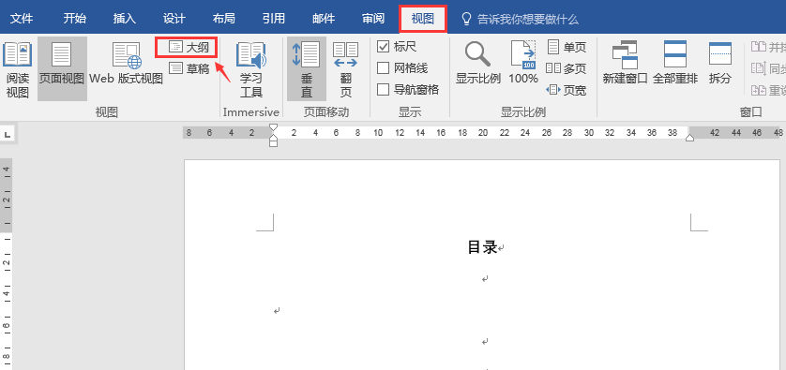The width and height of the screenshot is (786, 370).
Task: Open the File tab (文件)
Action: click(22, 19)
